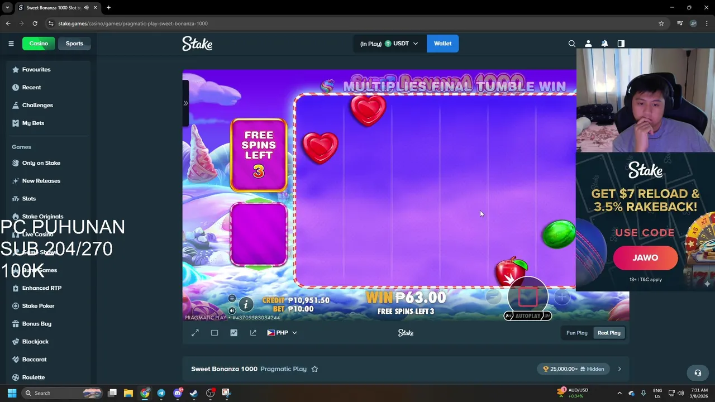Image resolution: width=715 pixels, height=402 pixels.
Task: Show hidden system tray icons chevron
Action: [619, 393]
